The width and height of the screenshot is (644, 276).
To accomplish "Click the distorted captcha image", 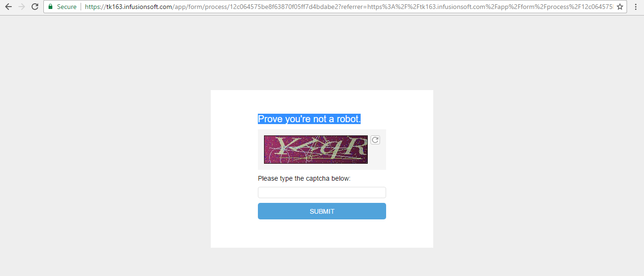I will (316, 150).
